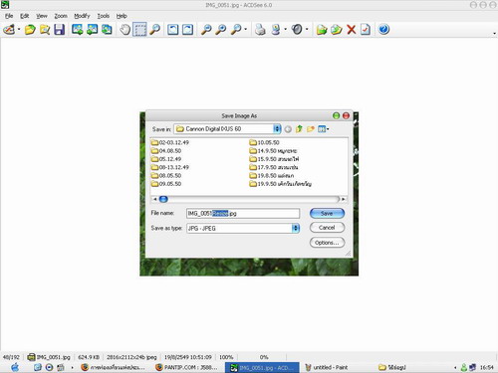Viewport: 498px width, 373px height.
Task: Open the Help menu
Action: click(x=122, y=16)
